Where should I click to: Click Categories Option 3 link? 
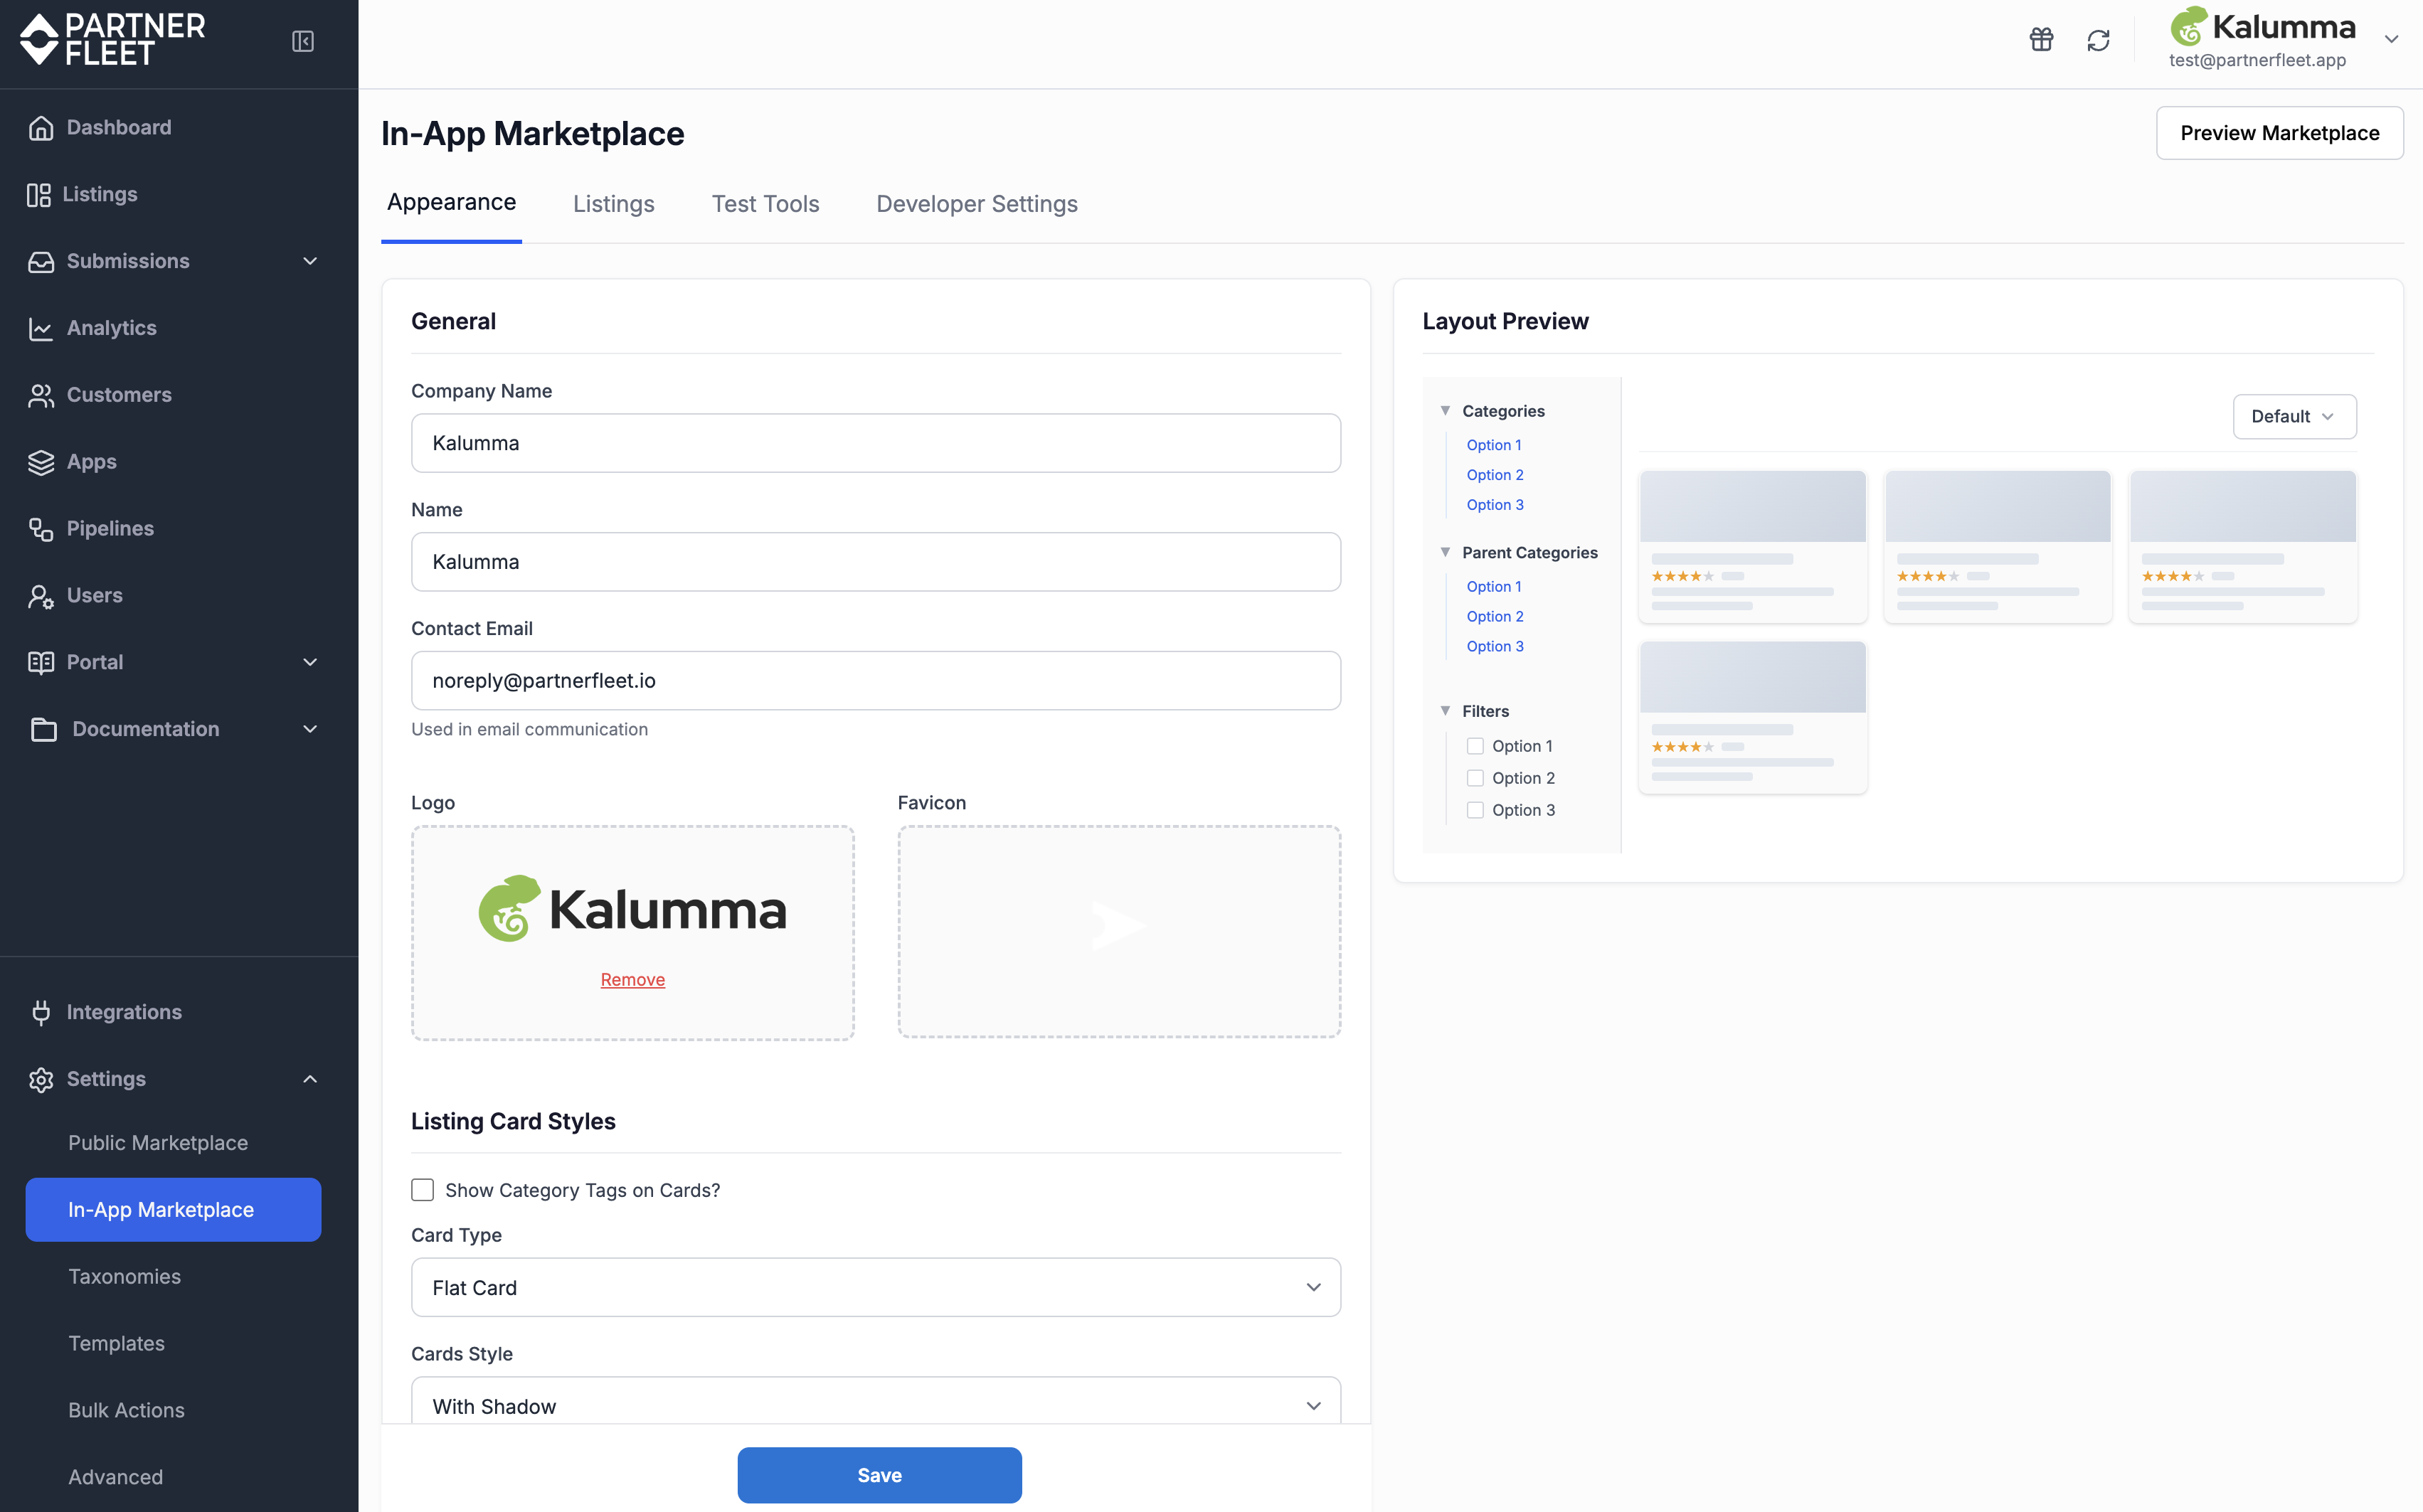tap(1495, 505)
